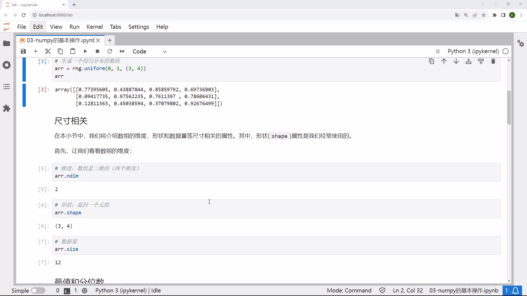Open the table of contents sidebar
This screenshot has width=527, height=296.
pyautogui.click(x=7, y=87)
